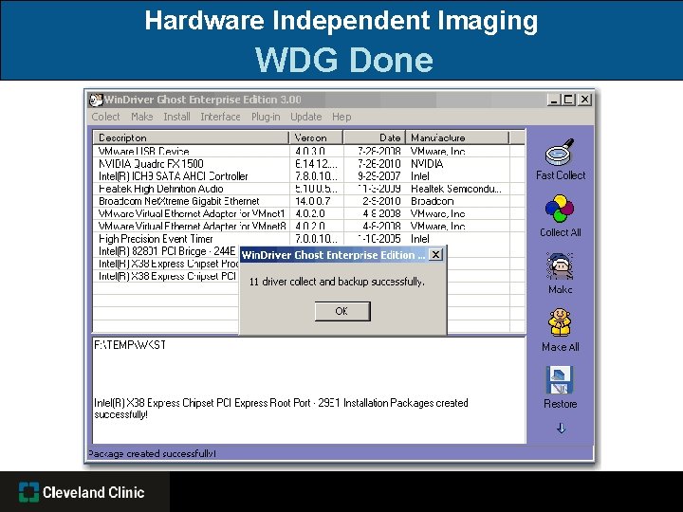This screenshot has height=512, width=683.
Task: Open the Interface menu
Action: tap(220, 117)
